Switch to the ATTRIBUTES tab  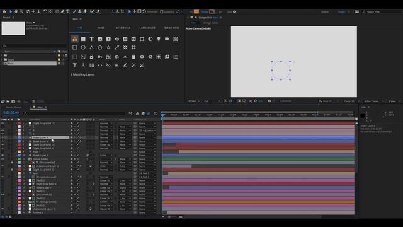point(123,28)
